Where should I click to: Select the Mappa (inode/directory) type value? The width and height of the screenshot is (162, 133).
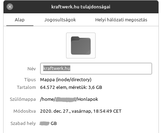(66, 80)
